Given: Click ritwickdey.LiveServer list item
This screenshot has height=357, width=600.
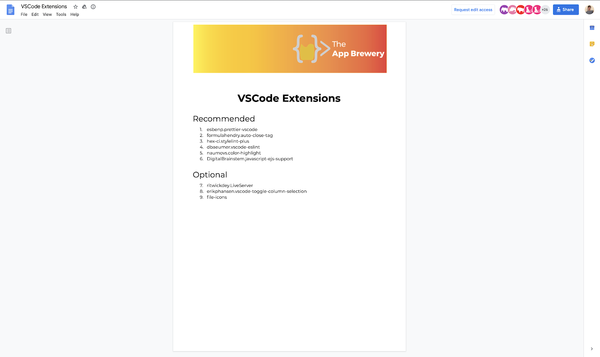Looking at the screenshot, I should tap(230, 186).
